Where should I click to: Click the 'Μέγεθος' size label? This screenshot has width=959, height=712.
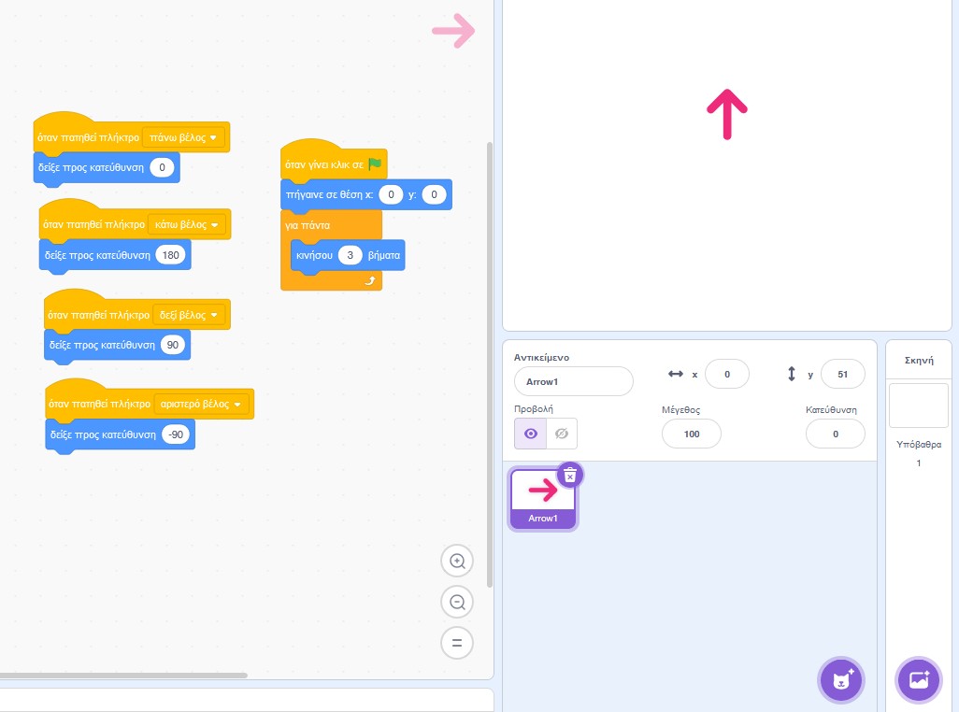680,410
